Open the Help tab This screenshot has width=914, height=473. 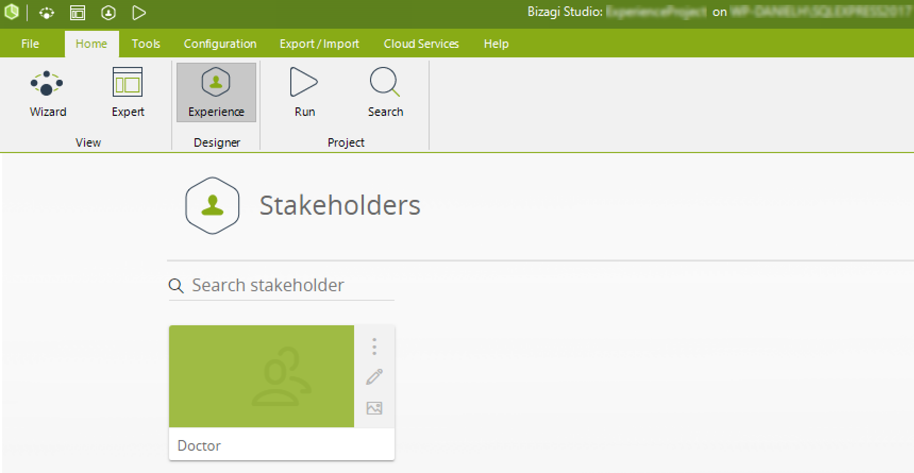point(496,44)
